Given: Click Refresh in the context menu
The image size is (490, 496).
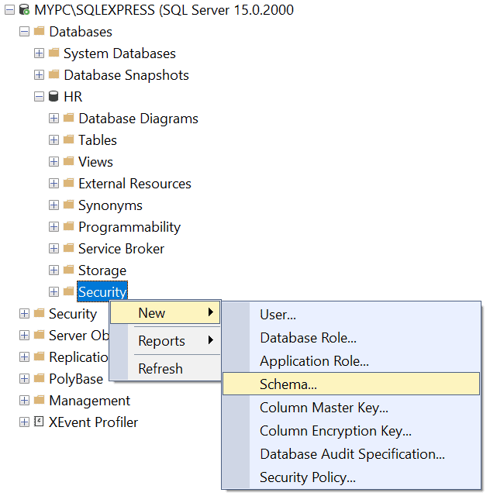Looking at the screenshot, I should pos(160,369).
